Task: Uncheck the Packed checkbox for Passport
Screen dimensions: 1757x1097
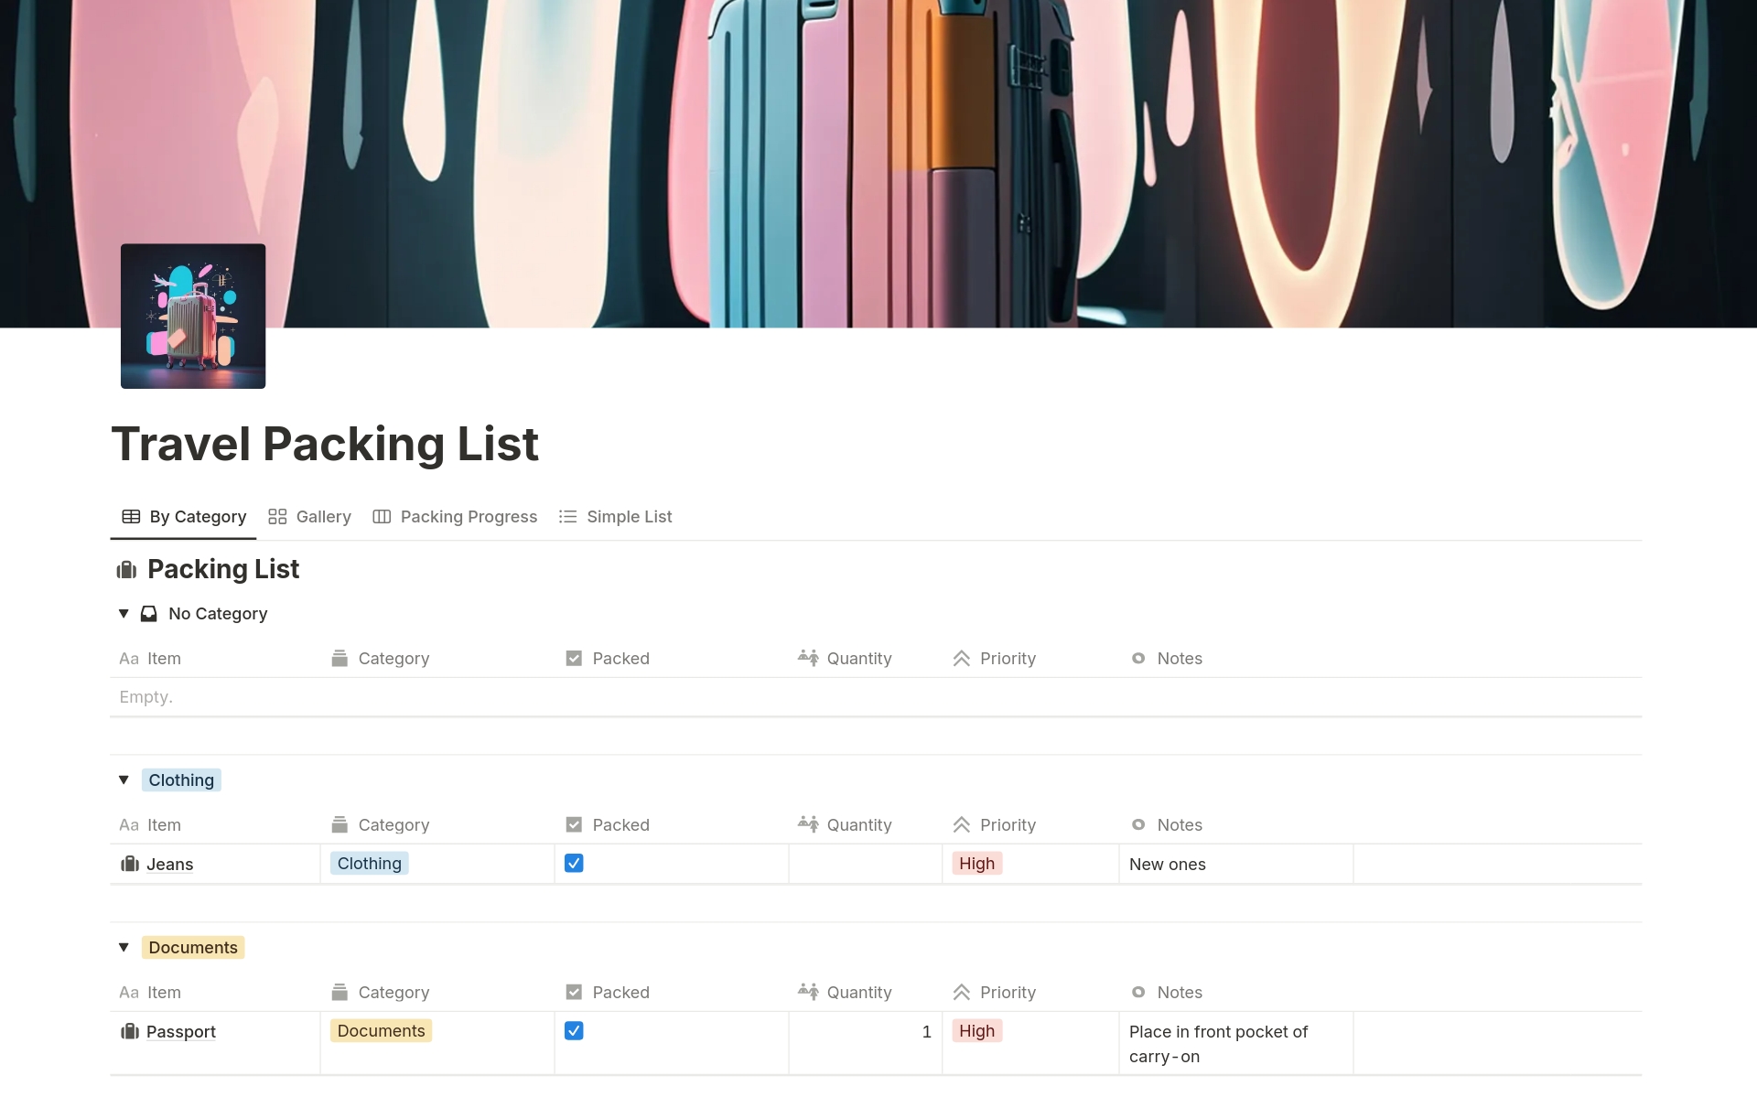Action: [574, 1030]
